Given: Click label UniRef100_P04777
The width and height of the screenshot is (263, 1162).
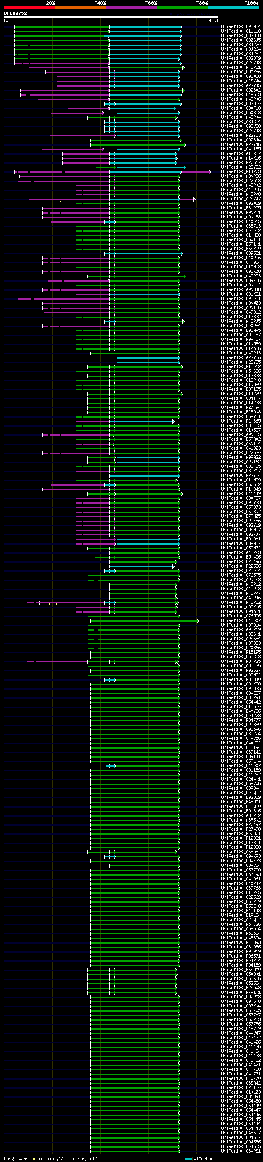Looking at the screenshot, I should point(241,721).
